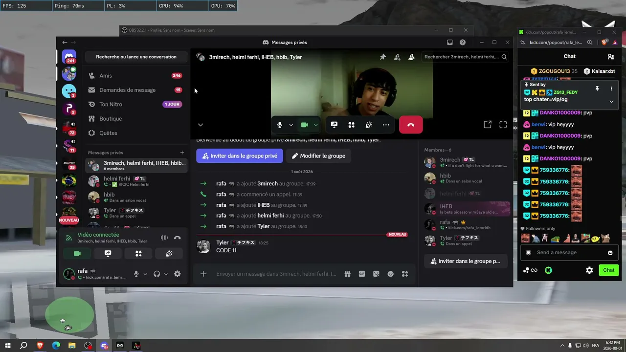Select the helmi ferhi conversation
The image size is (626, 352).
tap(136, 181)
